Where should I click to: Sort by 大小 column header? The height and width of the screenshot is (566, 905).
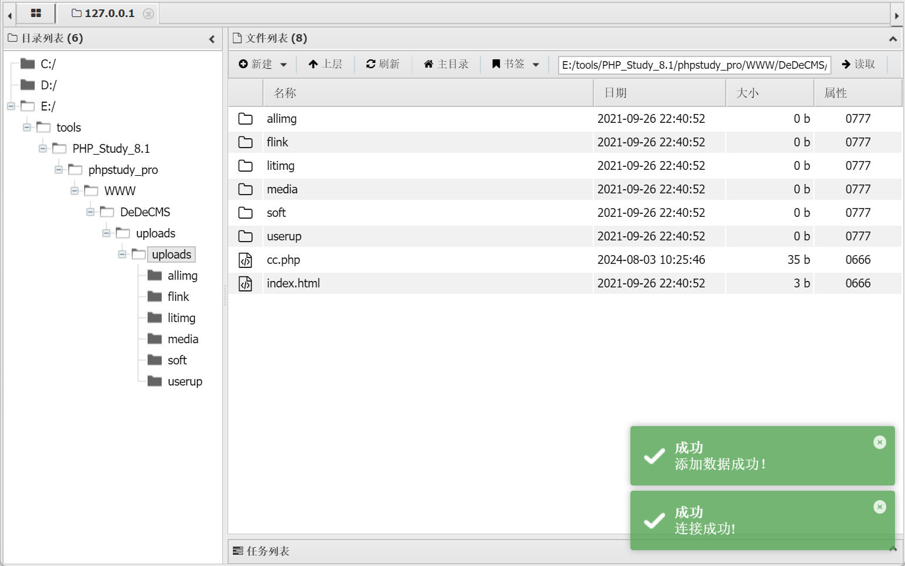pyautogui.click(x=770, y=93)
